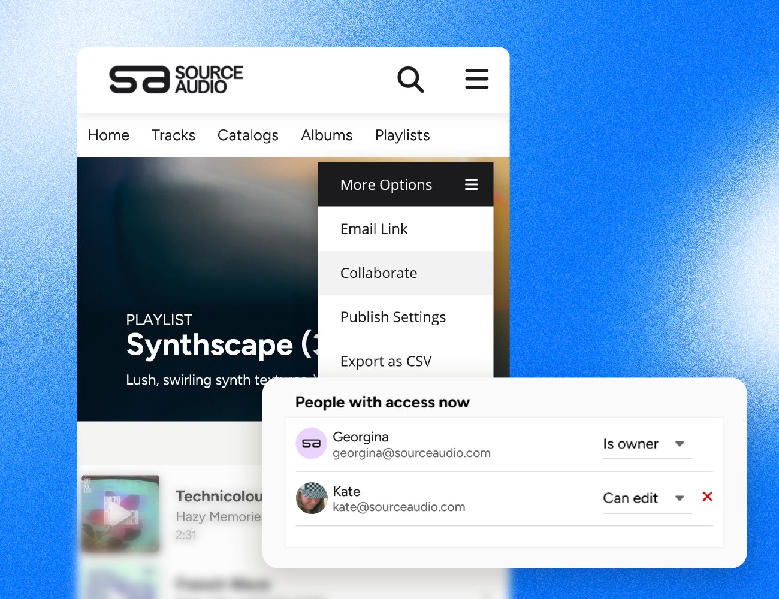Open the Home tab
The width and height of the screenshot is (779, 599).
[x=108, y=135]
